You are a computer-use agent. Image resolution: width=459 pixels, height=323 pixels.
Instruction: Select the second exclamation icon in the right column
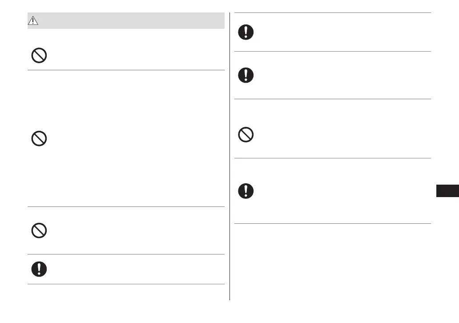point(246,75)
